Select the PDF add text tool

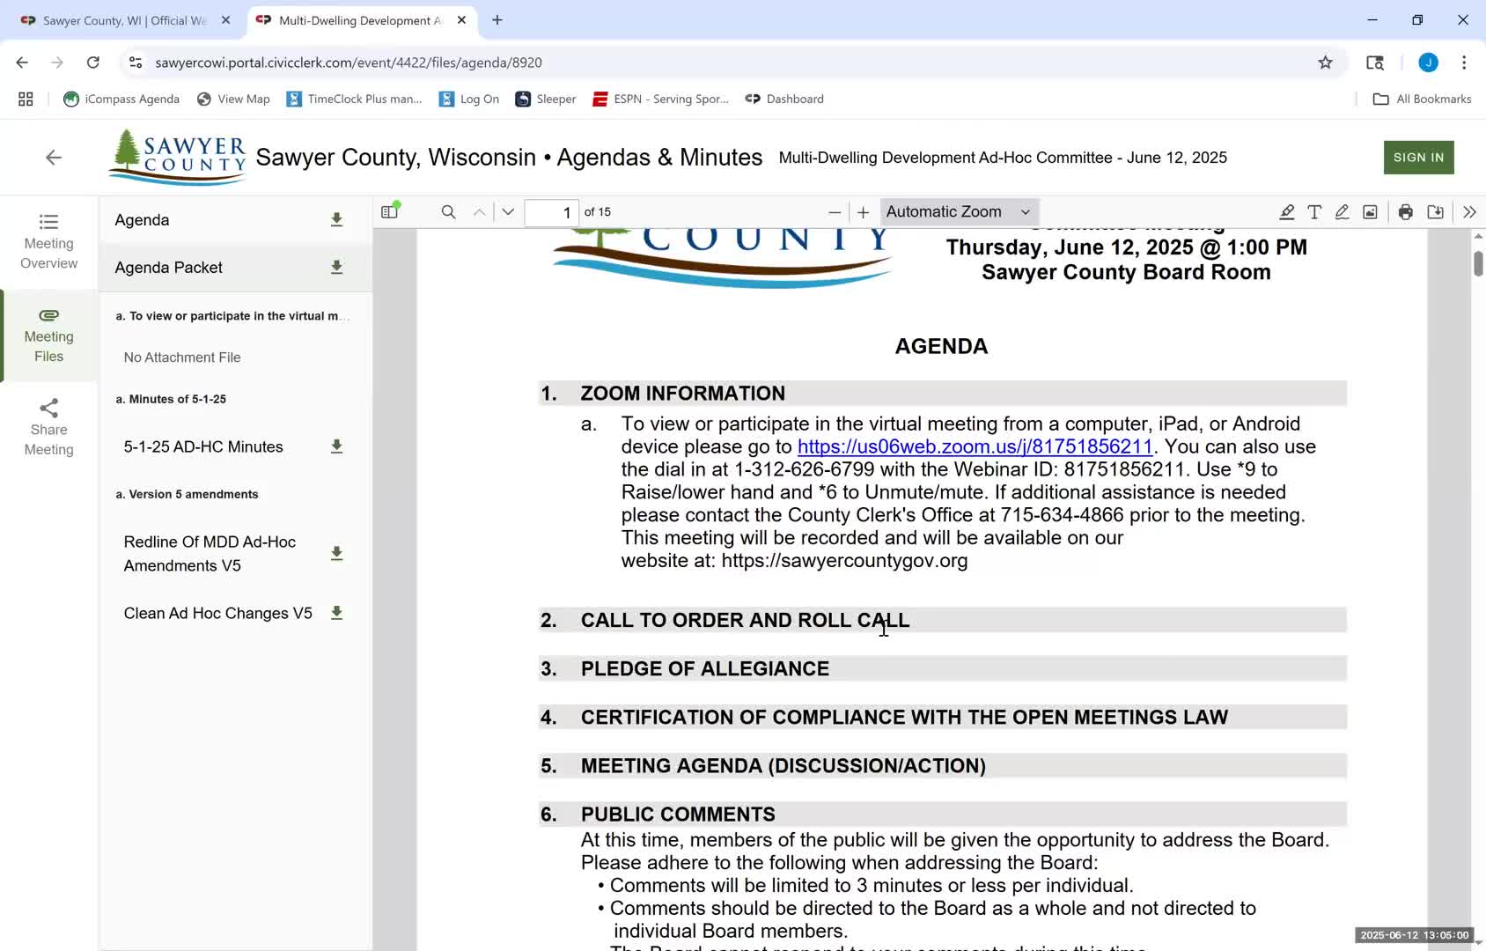pos(1314,212)
